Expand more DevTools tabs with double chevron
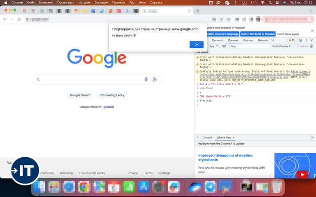This screenshot has width=316, height=197. coord(272,41)
